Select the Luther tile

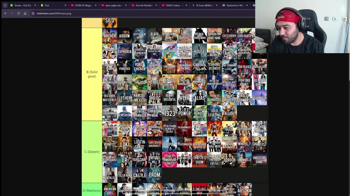[x=124, y=98]
